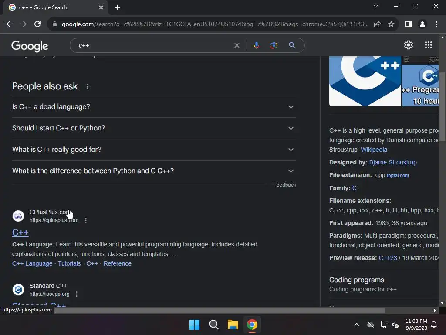The height and width of the screenshot is (335, 446).
Task: Click Coding programs heading
Action: [356, 280]
